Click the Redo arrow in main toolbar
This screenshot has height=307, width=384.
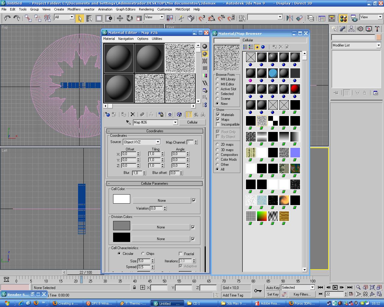coord(17,18)
